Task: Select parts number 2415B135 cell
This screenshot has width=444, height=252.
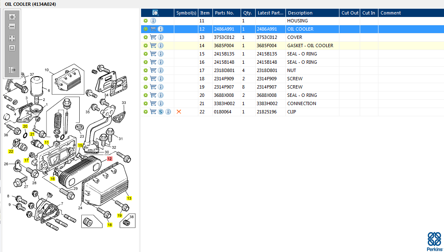Action: click(227, 54)
